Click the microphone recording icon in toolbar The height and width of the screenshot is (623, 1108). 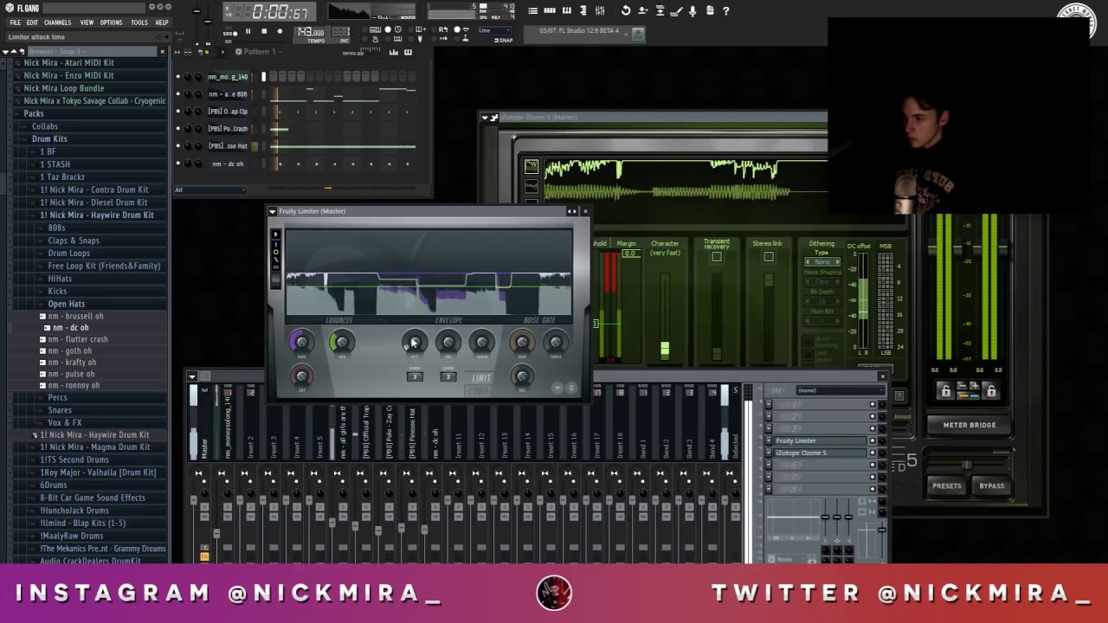pos(692,10)
